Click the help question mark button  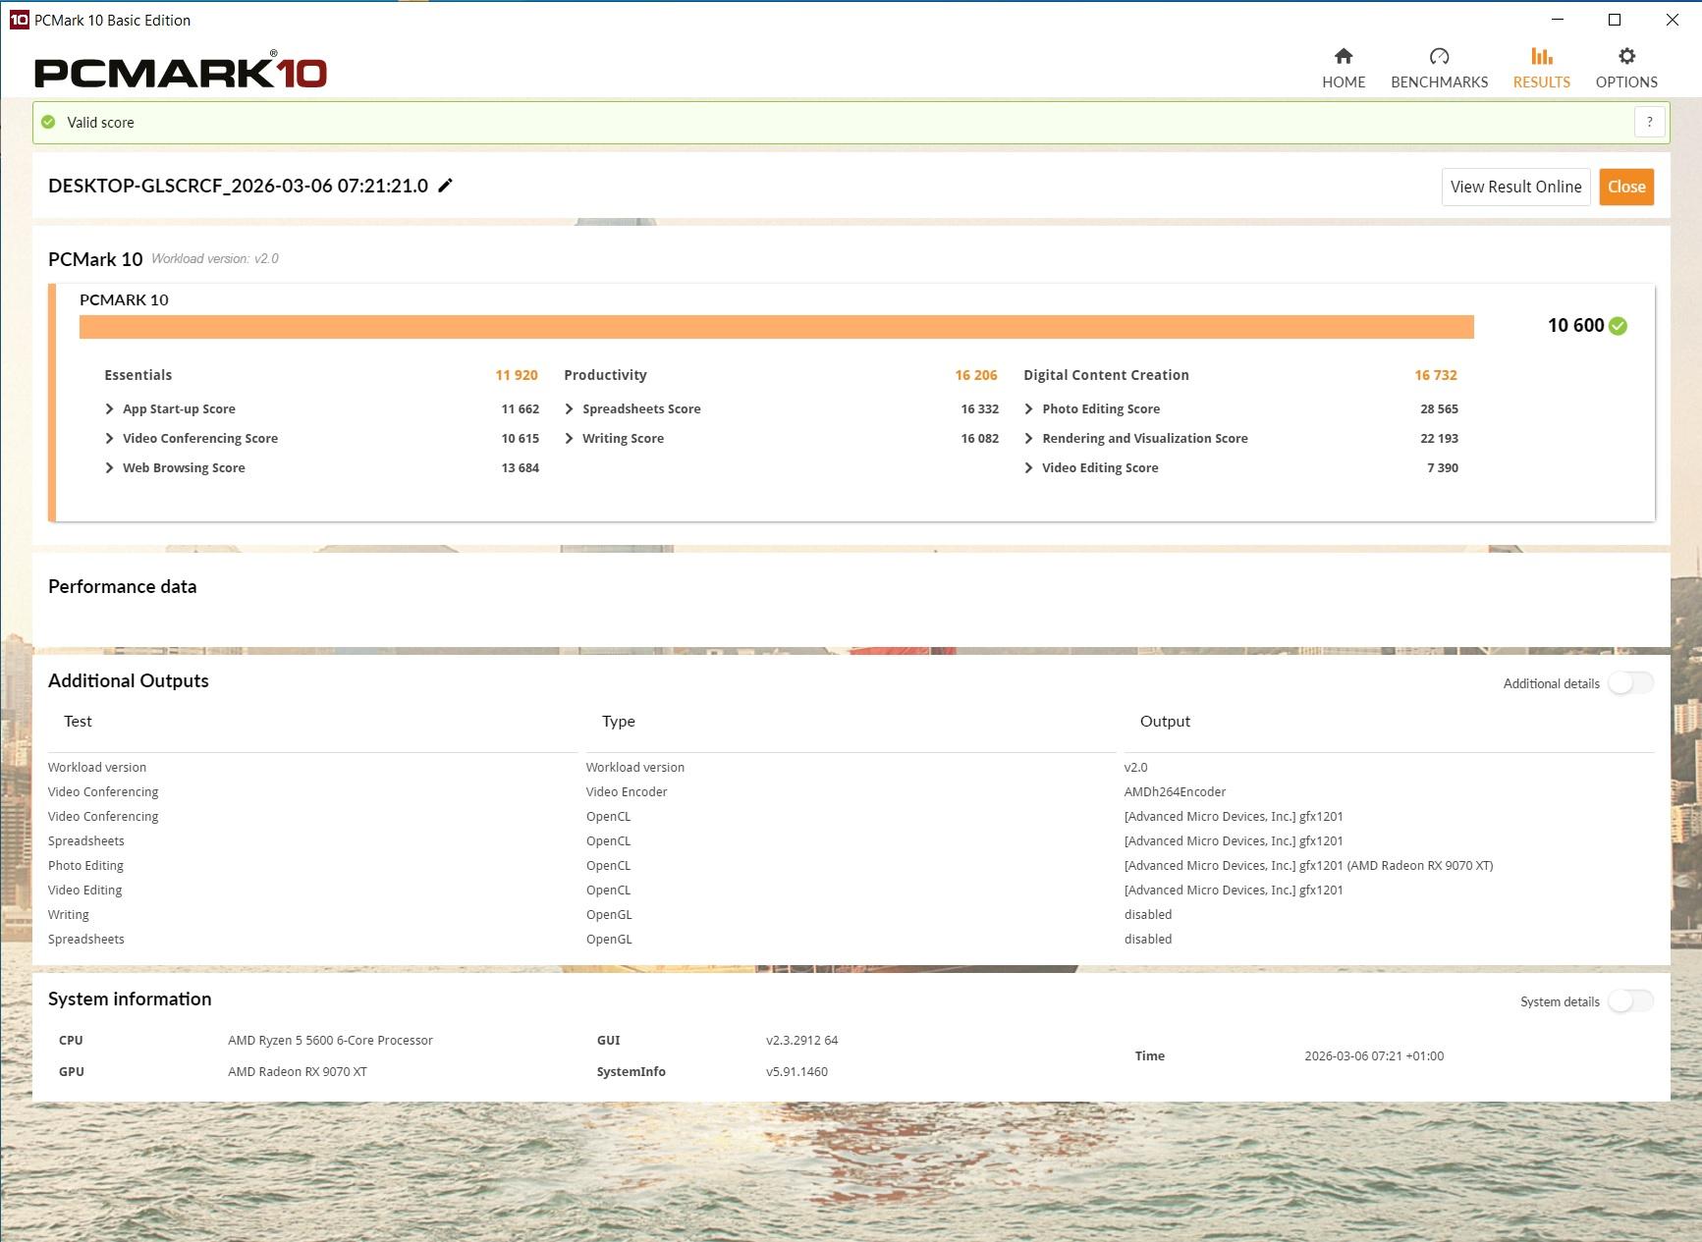click(1649, 122)
